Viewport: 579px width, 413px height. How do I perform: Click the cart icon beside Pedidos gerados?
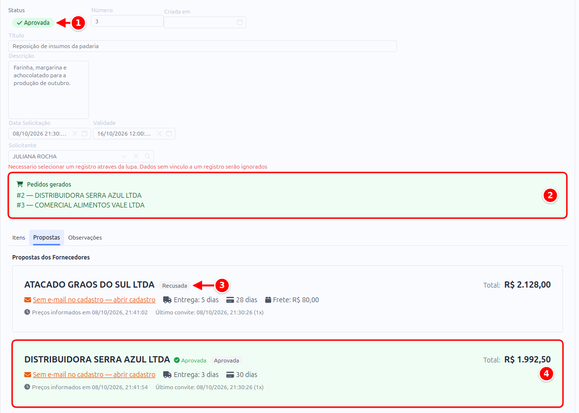pyautogui.click(x=20, y=184)
